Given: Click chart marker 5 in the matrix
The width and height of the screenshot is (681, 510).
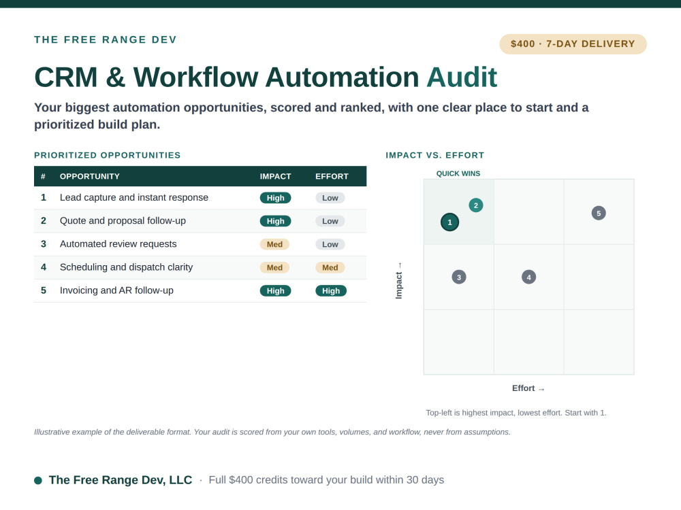Looking at the screenshot, I should point(599,213).
